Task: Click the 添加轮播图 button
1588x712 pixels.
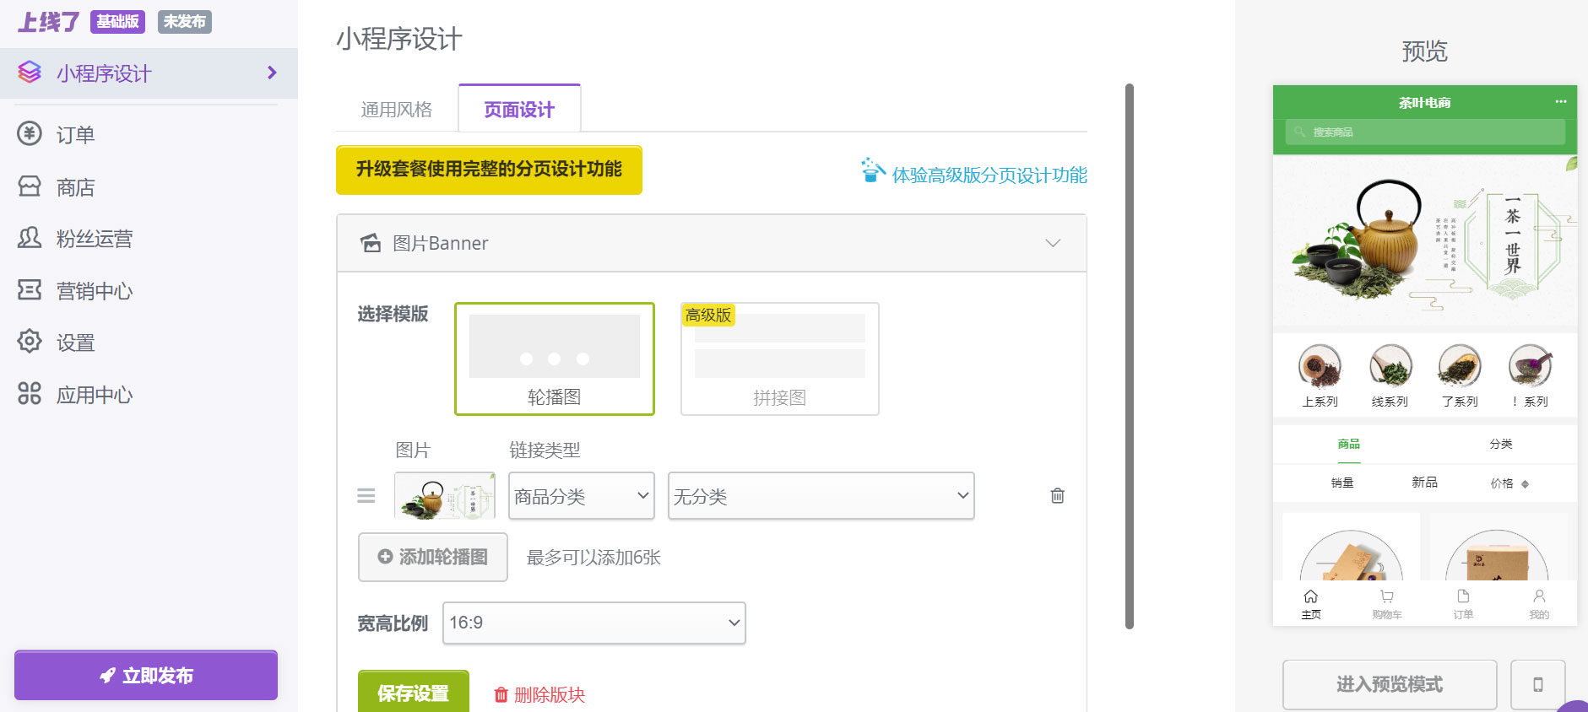Action: pyautogui.click(x=433, y=557)
